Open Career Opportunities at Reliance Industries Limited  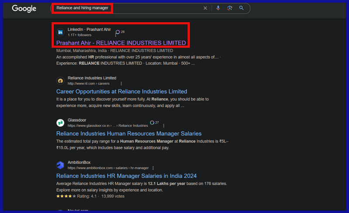[121, 92]
